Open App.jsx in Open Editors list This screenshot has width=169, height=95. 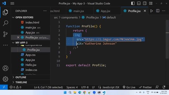(31, 32)
